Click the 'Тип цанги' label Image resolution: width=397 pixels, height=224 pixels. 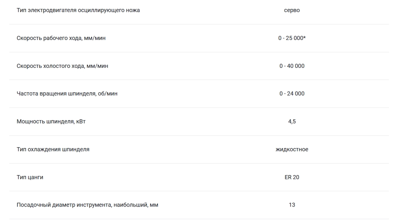click(30, 177)
